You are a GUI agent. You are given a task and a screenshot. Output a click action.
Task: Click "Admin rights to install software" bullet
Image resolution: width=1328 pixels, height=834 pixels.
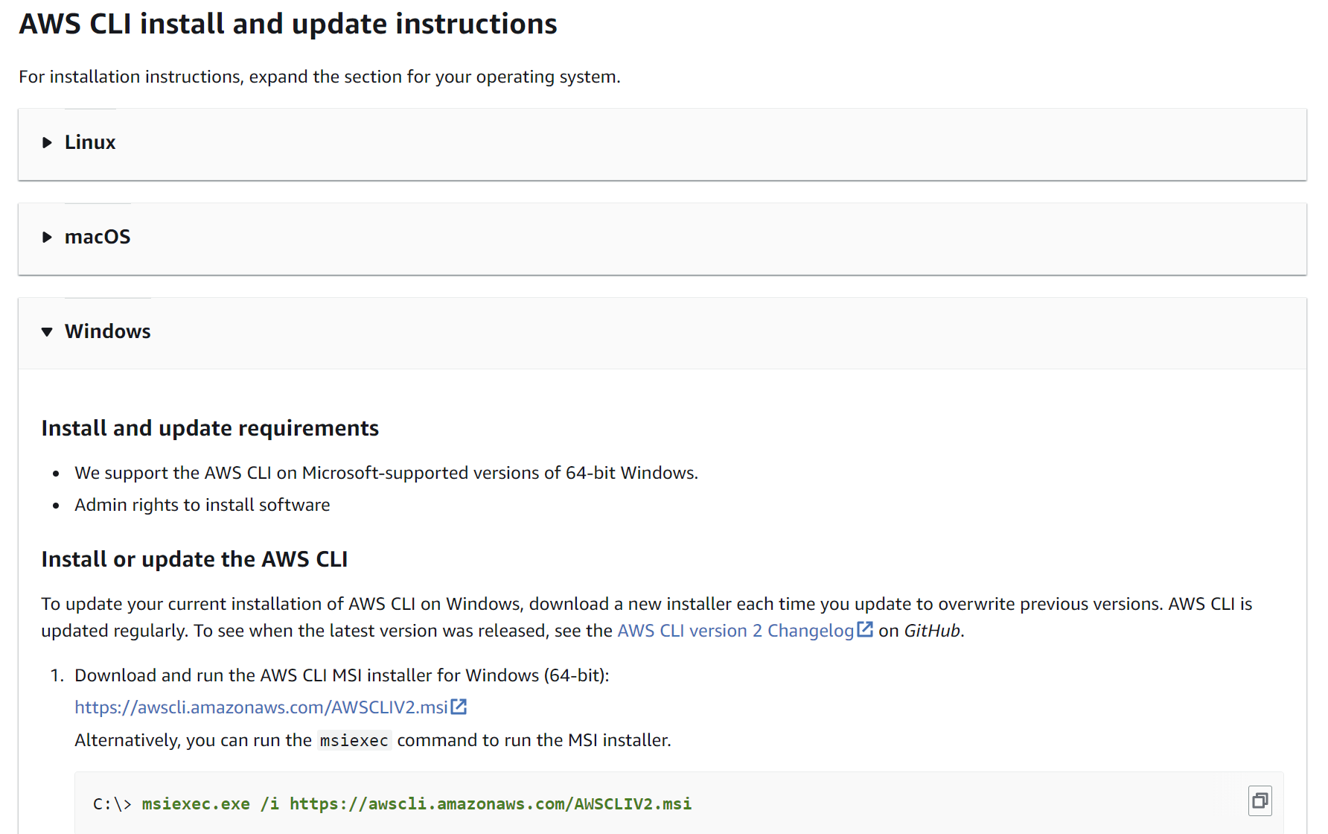coord(202,505)
